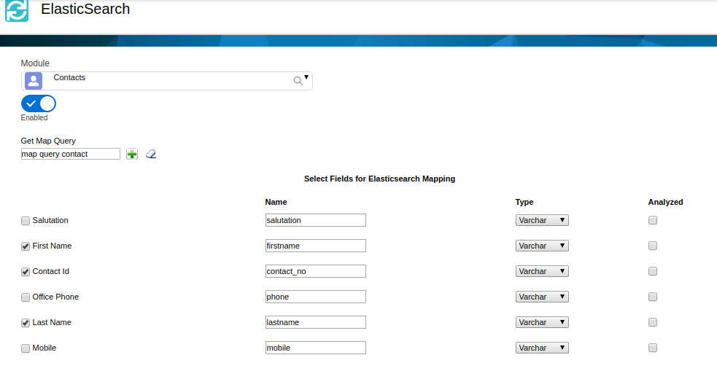Uncheck the Last Name checkbox
This screenshot has height=371, width=717.
(x=26, y=323)
